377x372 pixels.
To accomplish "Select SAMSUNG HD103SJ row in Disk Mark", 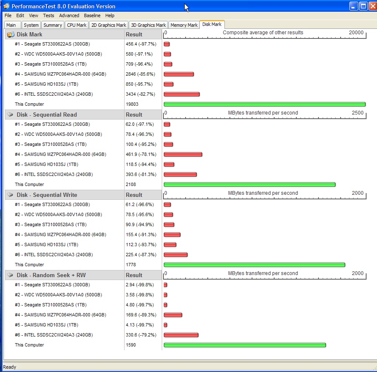I will [x=46, y=84].
